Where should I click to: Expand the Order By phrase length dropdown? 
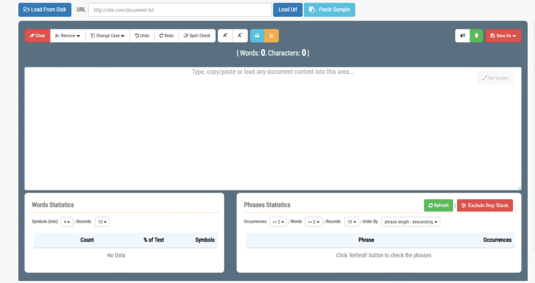tap(411, 222)
